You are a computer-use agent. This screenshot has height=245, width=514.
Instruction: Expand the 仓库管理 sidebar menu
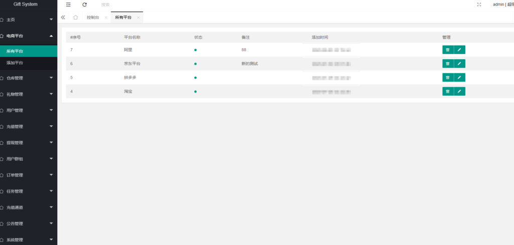[x=28, y=78]
